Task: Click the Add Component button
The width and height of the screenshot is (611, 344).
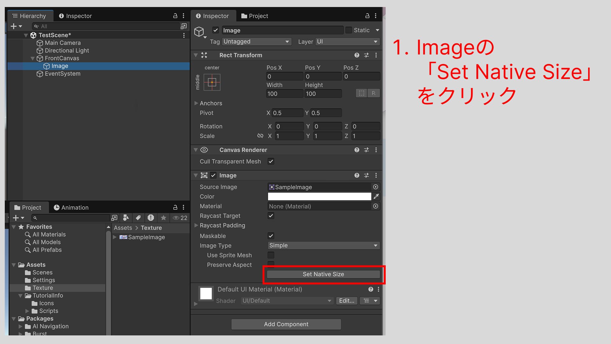Action: 286,324
